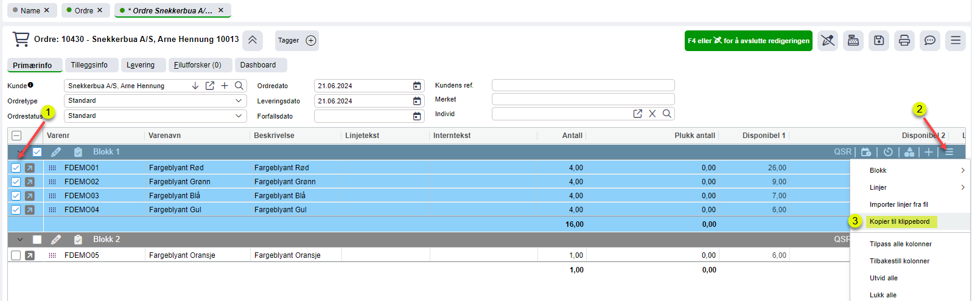Open customer record with Kunde external-link icon

click(x=210, y=86)
